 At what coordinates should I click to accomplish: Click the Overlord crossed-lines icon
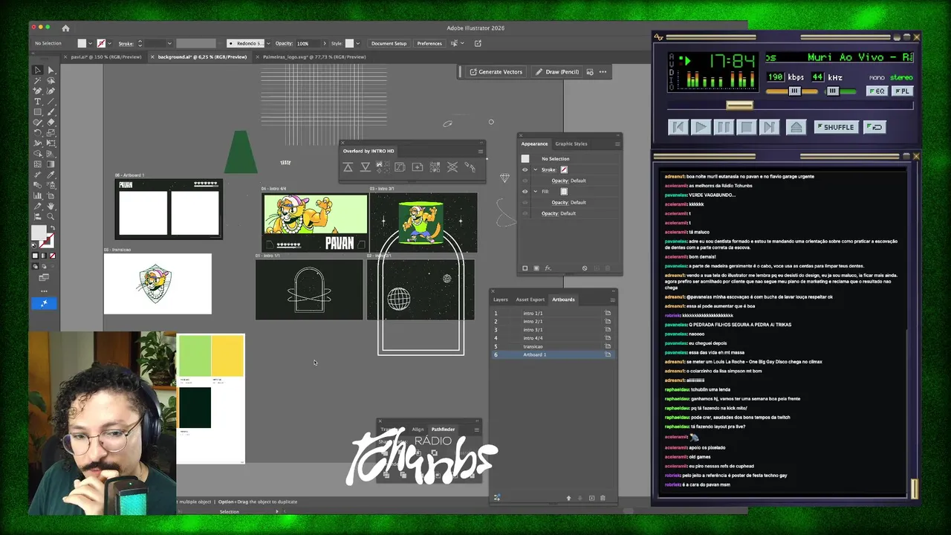pyautogui.click(x=452, y=166)
